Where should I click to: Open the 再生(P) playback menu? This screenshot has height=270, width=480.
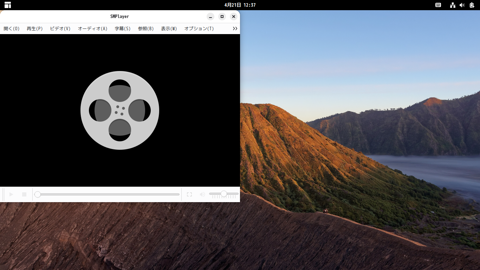[x=34, y=28]
